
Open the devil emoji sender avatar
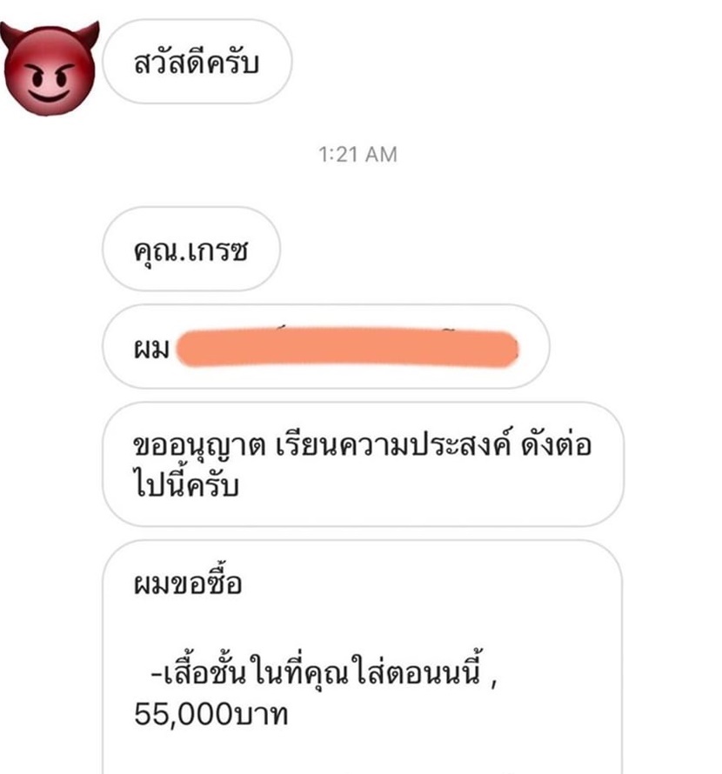50,69
